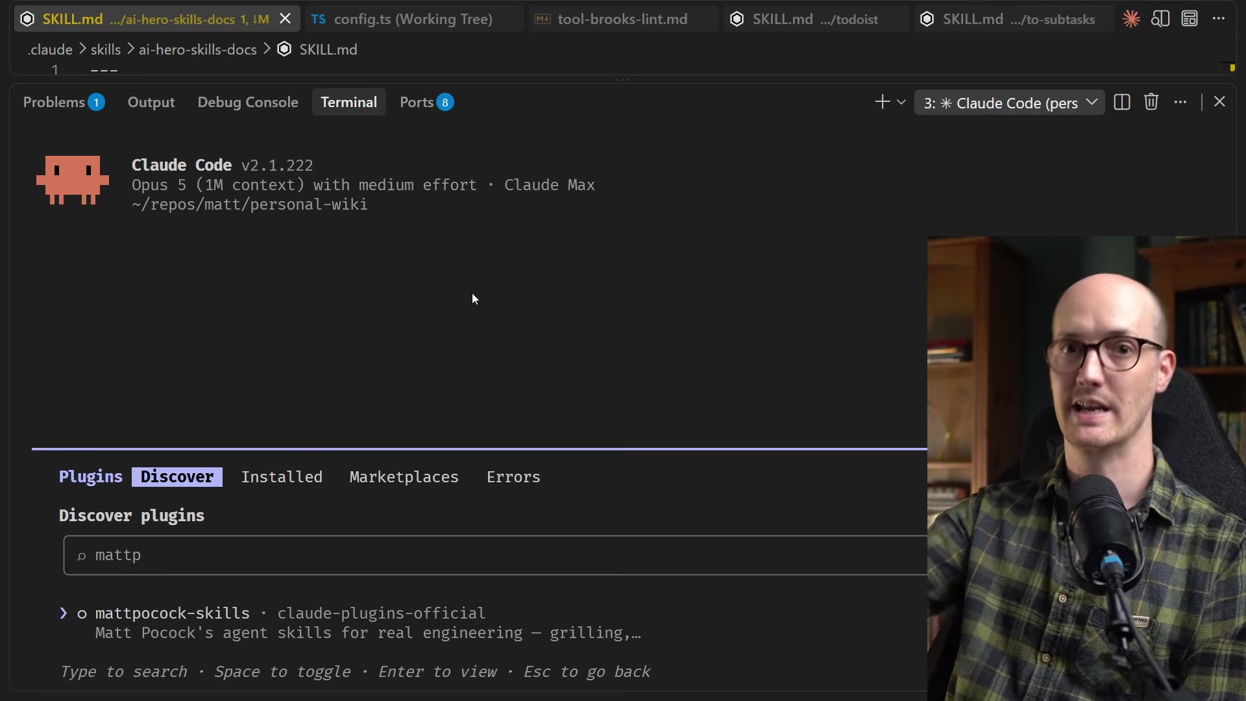Open the plugin Errors tab
The height and width of the screenshot is (701, 1246).
point(513,477)
